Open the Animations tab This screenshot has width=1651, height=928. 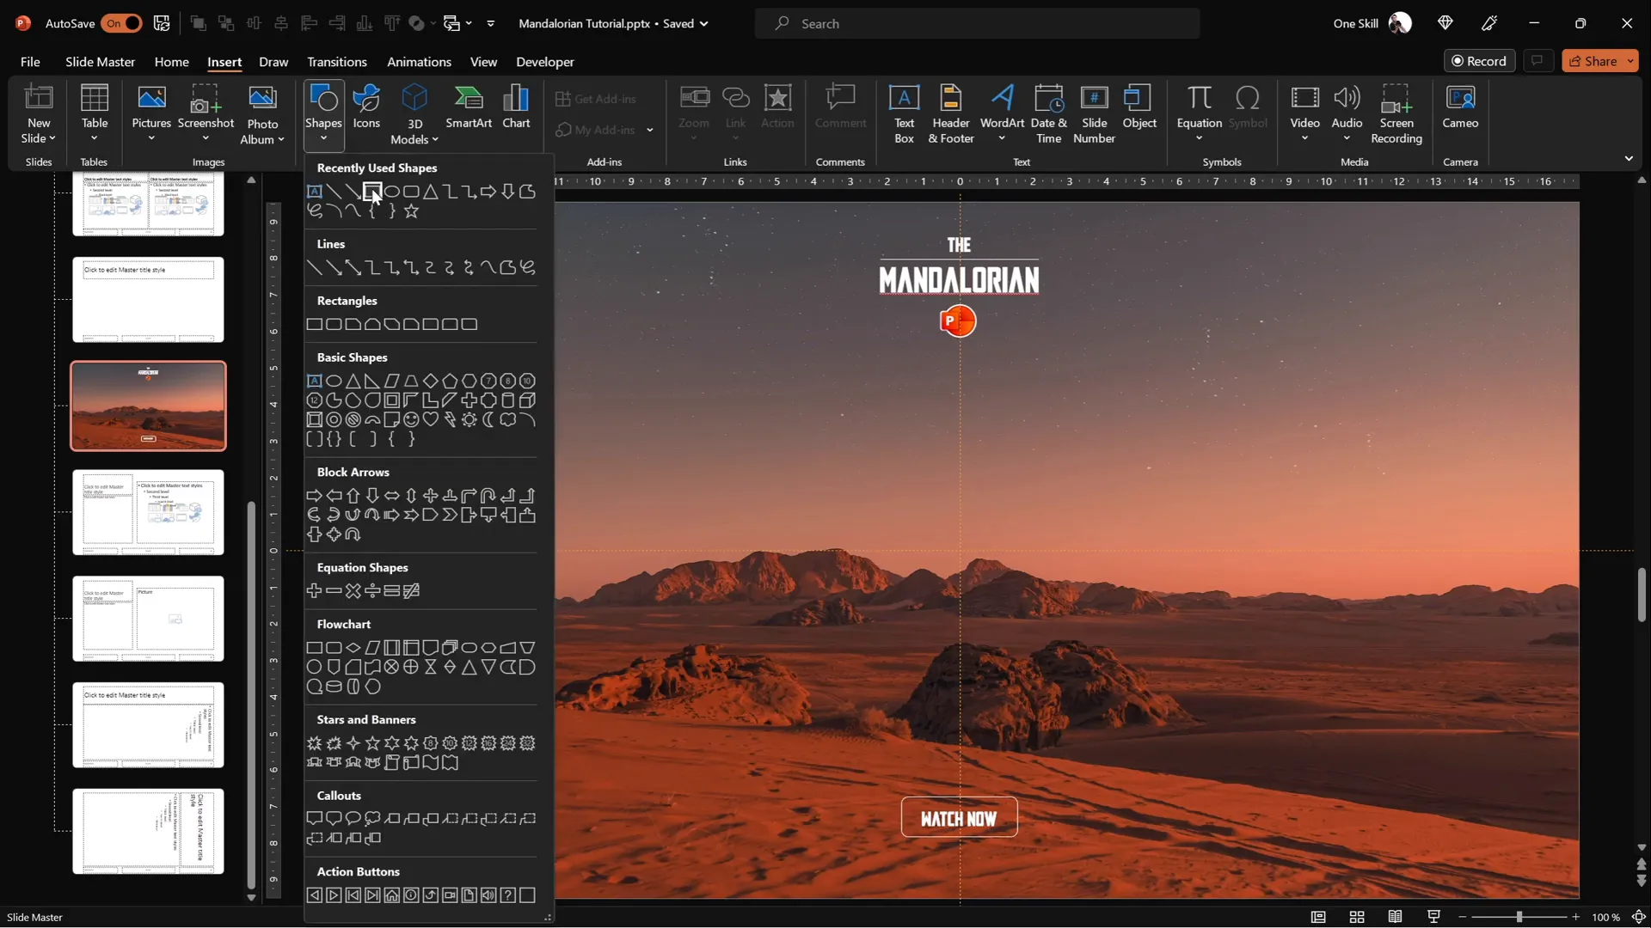[419, 62]
